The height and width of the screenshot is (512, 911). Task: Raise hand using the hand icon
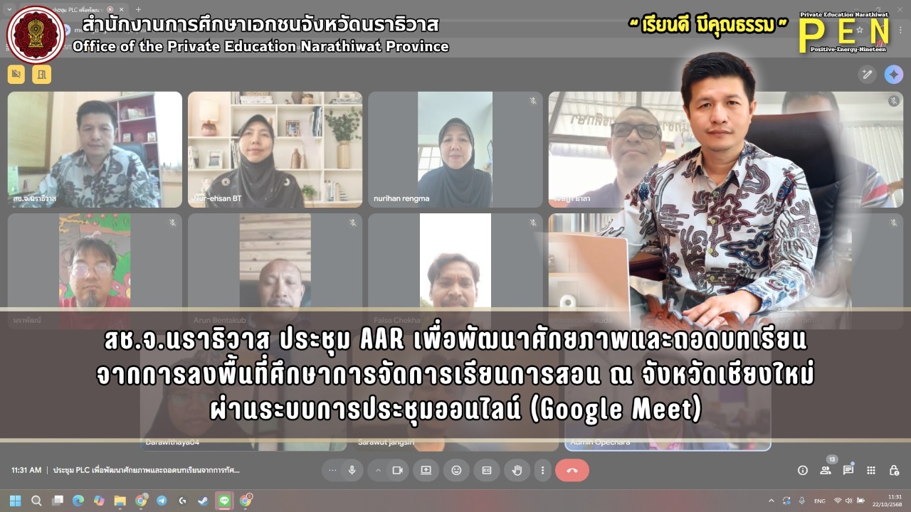click(x=517, y=470)
